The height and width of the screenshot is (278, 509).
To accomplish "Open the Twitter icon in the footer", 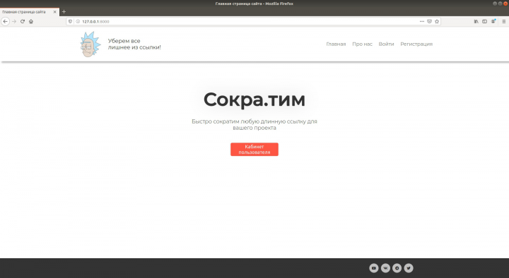I will pyautogui.click(x=409, y=268).
